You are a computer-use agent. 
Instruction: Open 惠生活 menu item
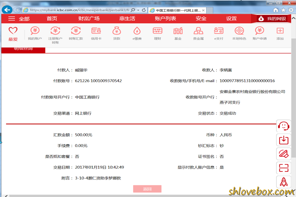click(x=127, y=18)
